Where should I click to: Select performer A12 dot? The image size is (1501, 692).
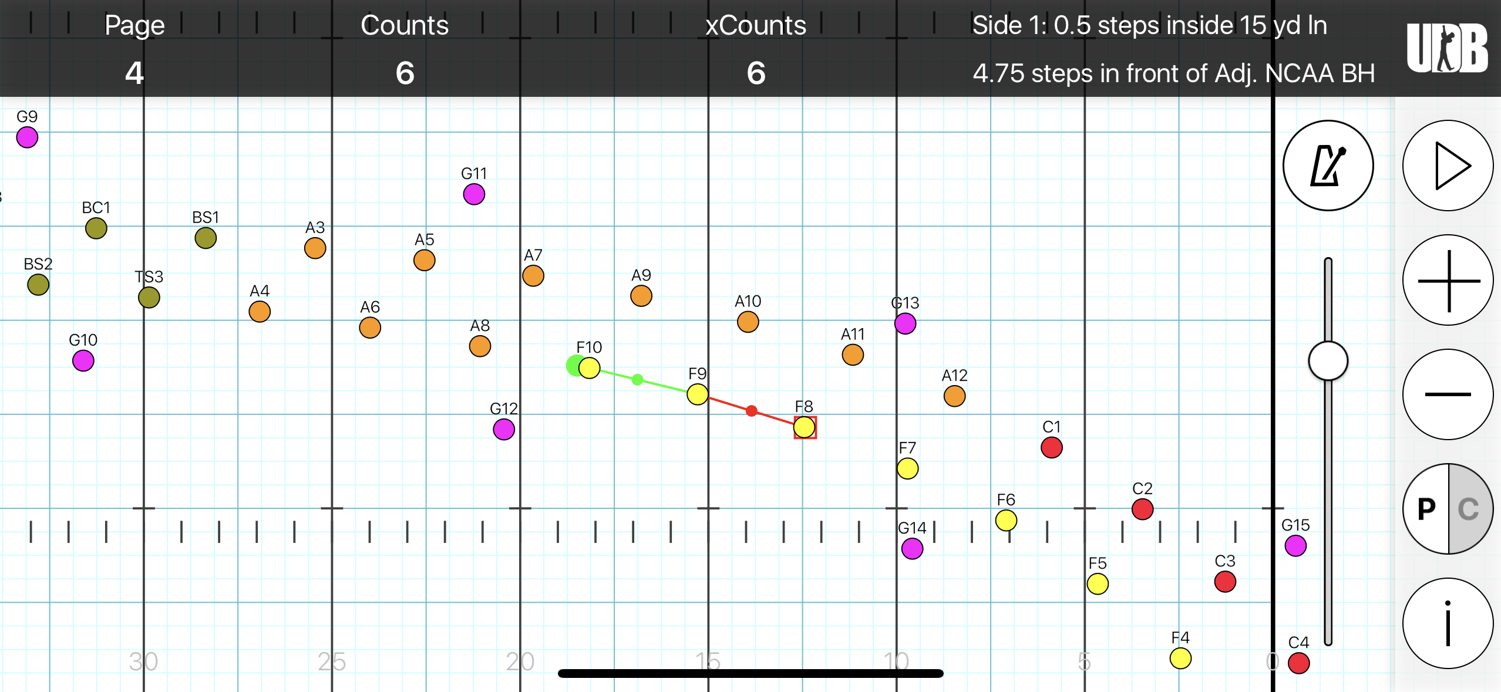[x=955, y=396]
